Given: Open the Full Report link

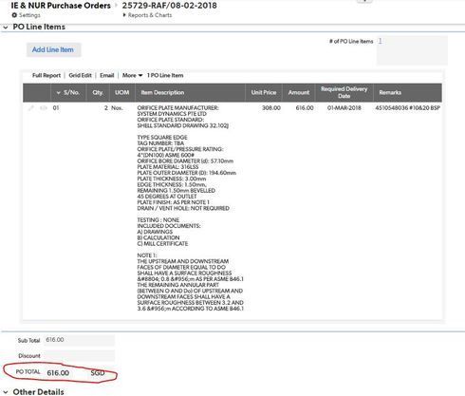Looking at the screenshot, I should point(46,75).
